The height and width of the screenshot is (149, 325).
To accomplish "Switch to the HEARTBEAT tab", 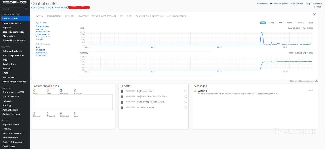I will click(83, 16).
